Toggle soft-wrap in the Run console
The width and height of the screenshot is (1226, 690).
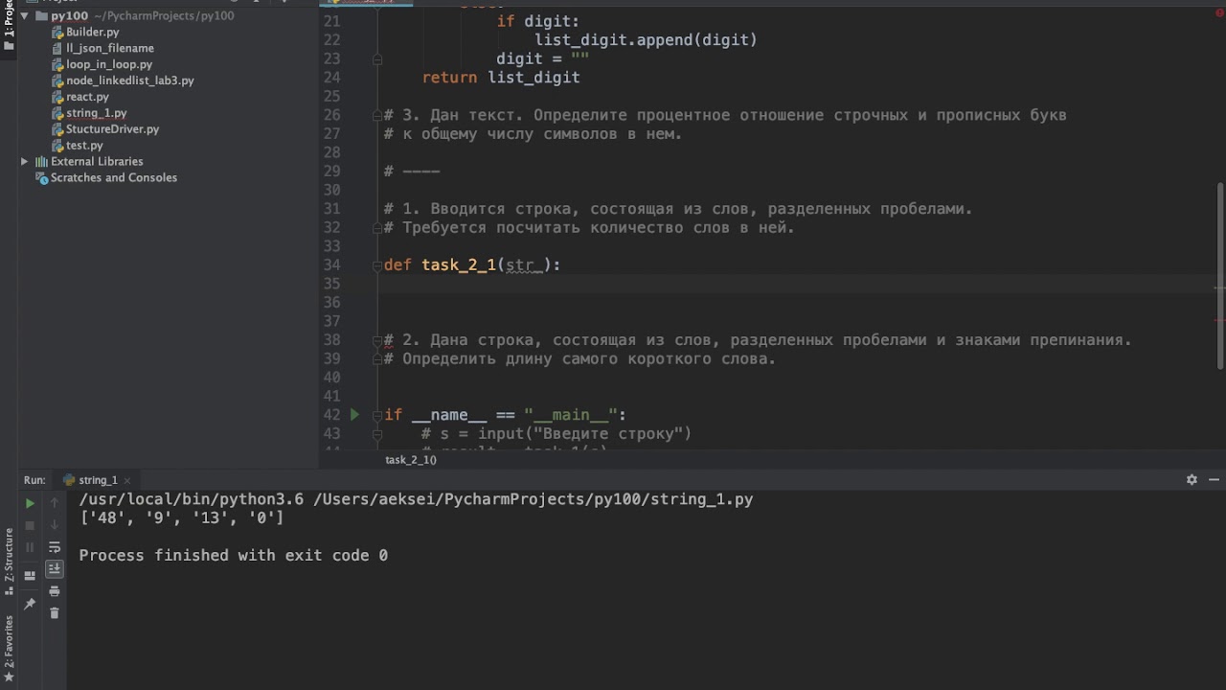[x=55, y=547]
